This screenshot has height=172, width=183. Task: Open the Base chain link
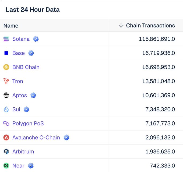click(x=19, y=53)
